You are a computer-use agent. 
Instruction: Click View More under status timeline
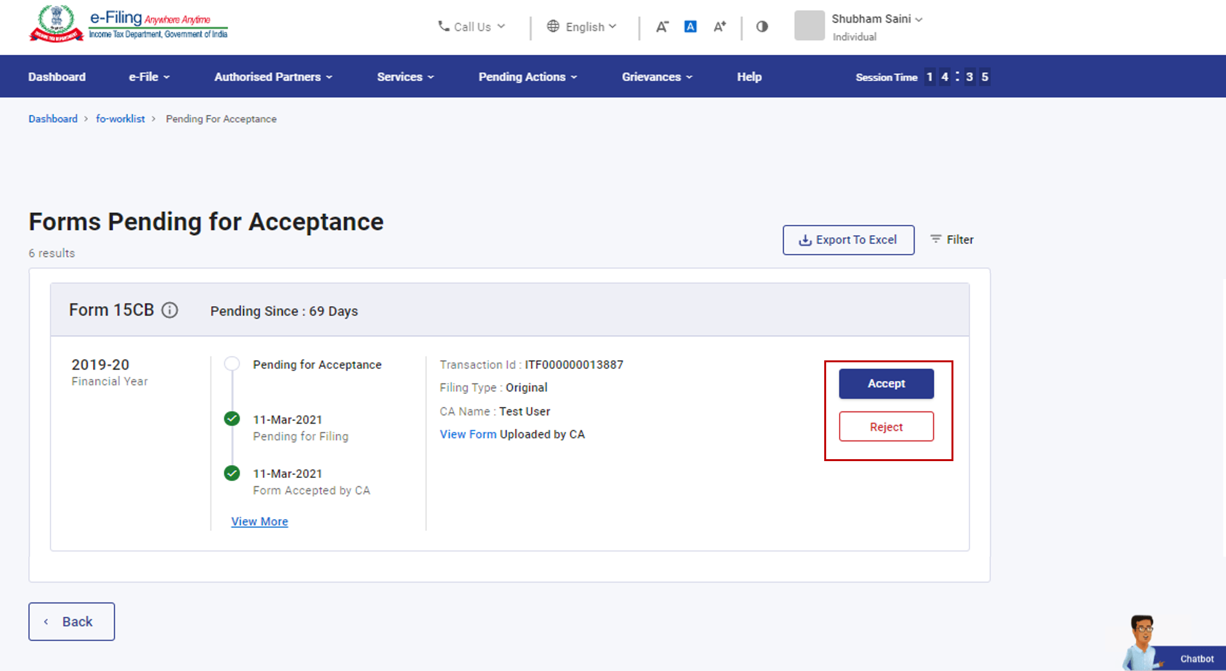click(260, 522)
